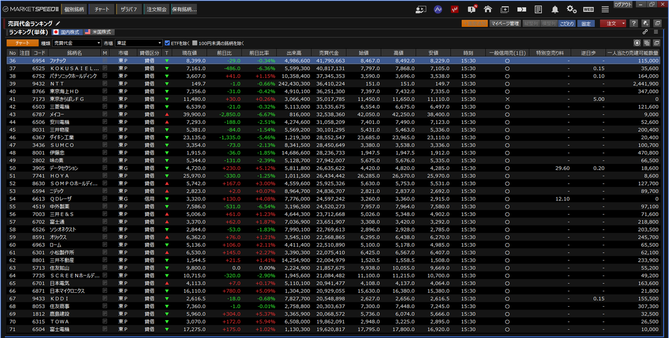Toggle the 固定 button
This screenshot has height=338, width=669.
pos(585,23)
